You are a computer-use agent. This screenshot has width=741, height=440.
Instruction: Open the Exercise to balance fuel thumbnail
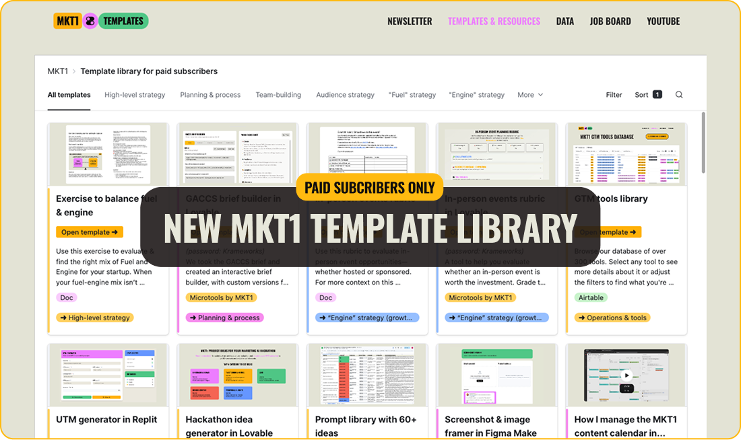pos(108,154)
